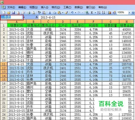Click the workbook icon beside the 文件 menu
Screen dimensions: 135x120
coord(4,7)
